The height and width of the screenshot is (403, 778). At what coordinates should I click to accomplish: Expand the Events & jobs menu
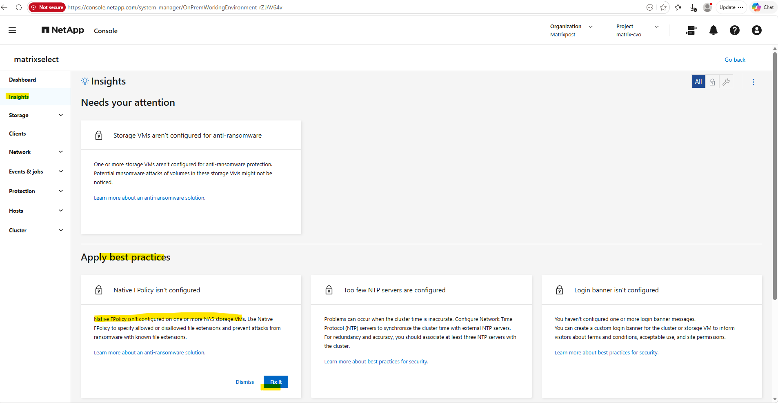(36, 171)
